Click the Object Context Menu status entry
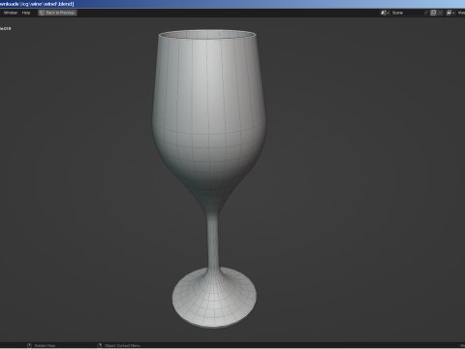465x349 pixels. 119,345
